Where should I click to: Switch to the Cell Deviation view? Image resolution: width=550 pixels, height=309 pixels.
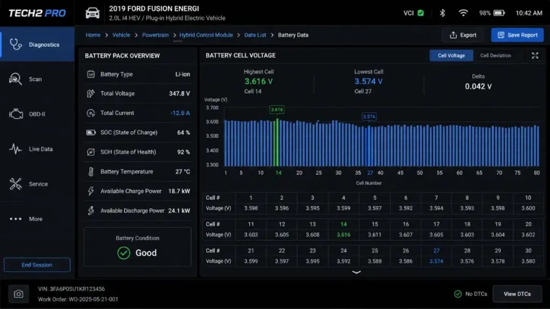click(x=495, y=55)
